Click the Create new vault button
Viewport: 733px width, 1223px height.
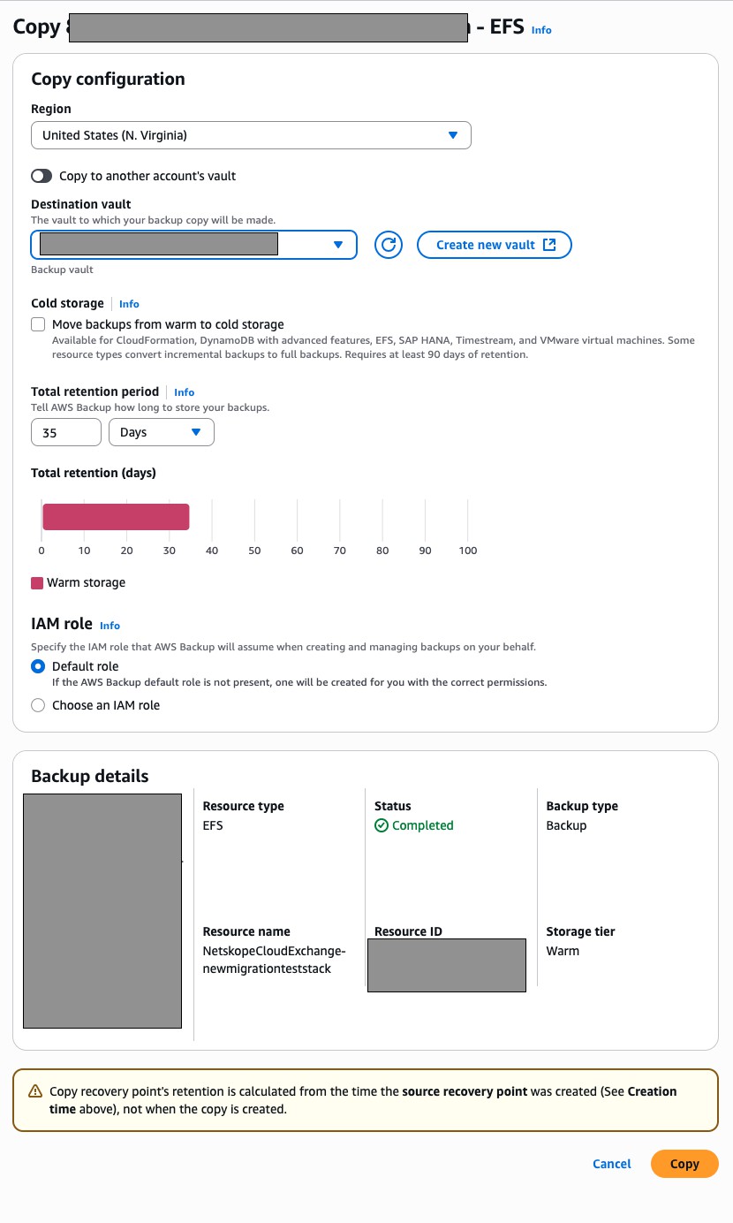click(495, 245)
